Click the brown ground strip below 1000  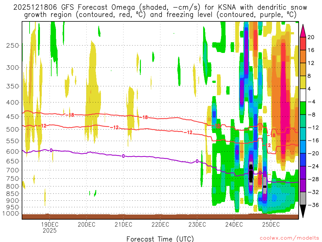coord(160,216)
